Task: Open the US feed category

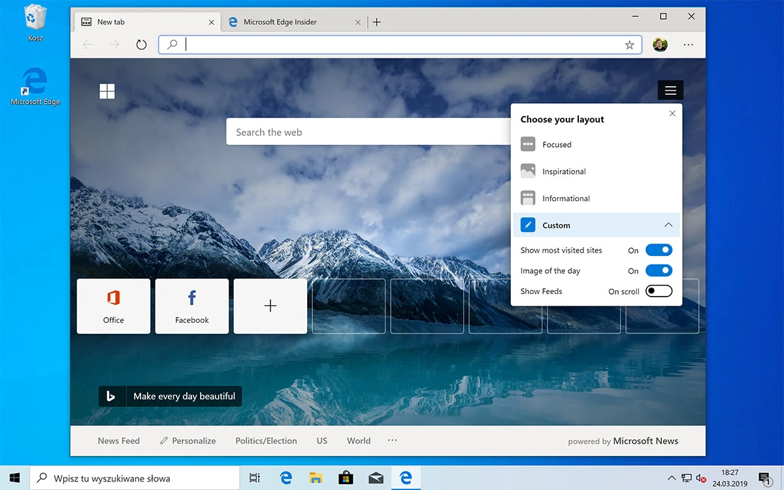Action: 322,441
